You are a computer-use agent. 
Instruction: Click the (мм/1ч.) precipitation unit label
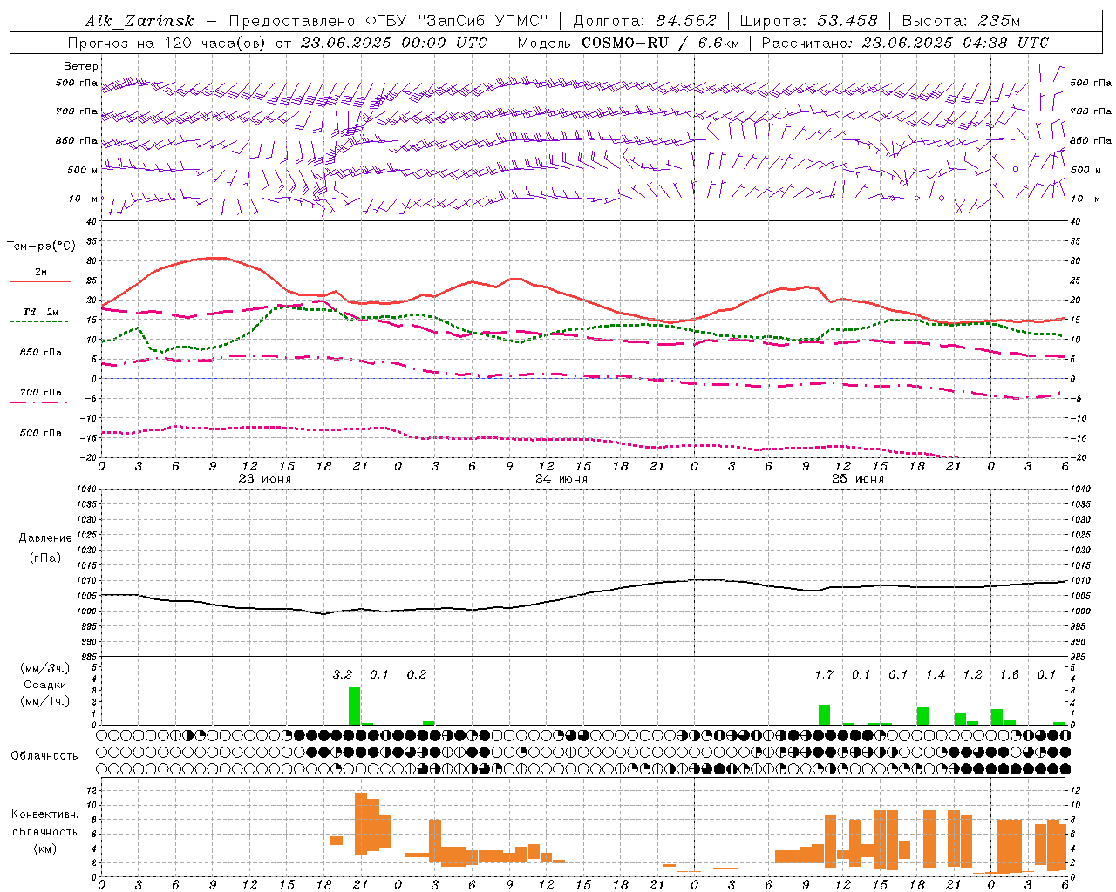pos(44,702)
